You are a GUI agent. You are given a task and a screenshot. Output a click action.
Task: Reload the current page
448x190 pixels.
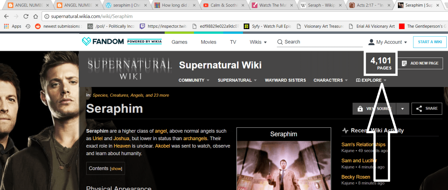pos(26,16)
